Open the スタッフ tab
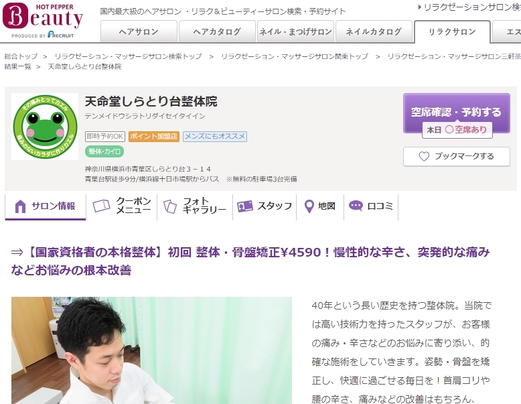The height and width of the screenshot is (404, 521). pyautogui.click(x=265, y=206)
